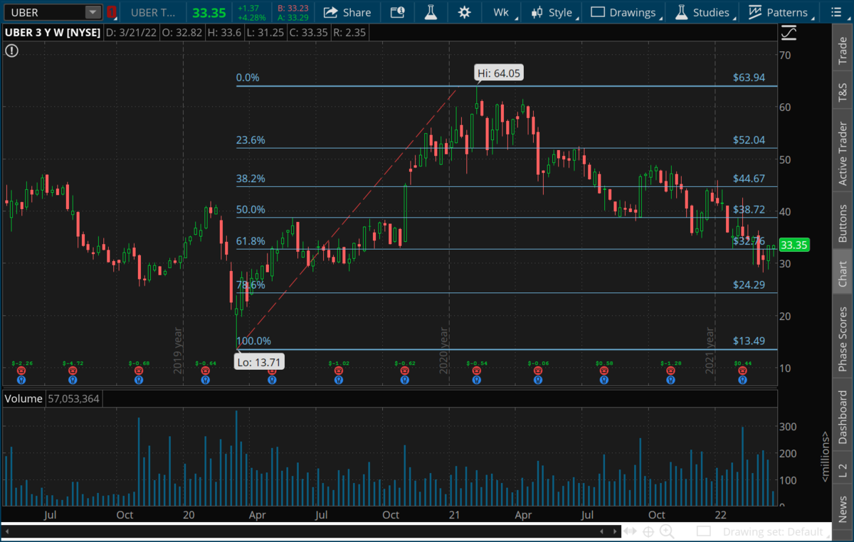This screenshot has height=542, width=854.
Task: Click inside the UBER symbol input field
Action: click(44, 12)
